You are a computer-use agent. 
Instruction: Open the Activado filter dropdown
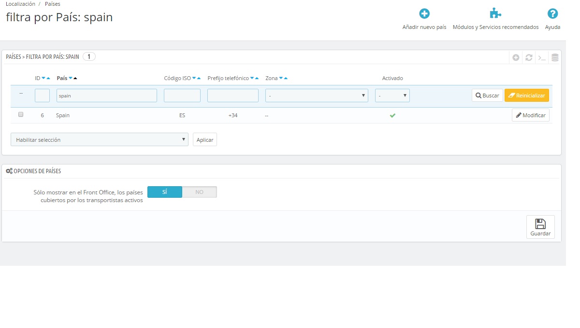coord(392,96)
